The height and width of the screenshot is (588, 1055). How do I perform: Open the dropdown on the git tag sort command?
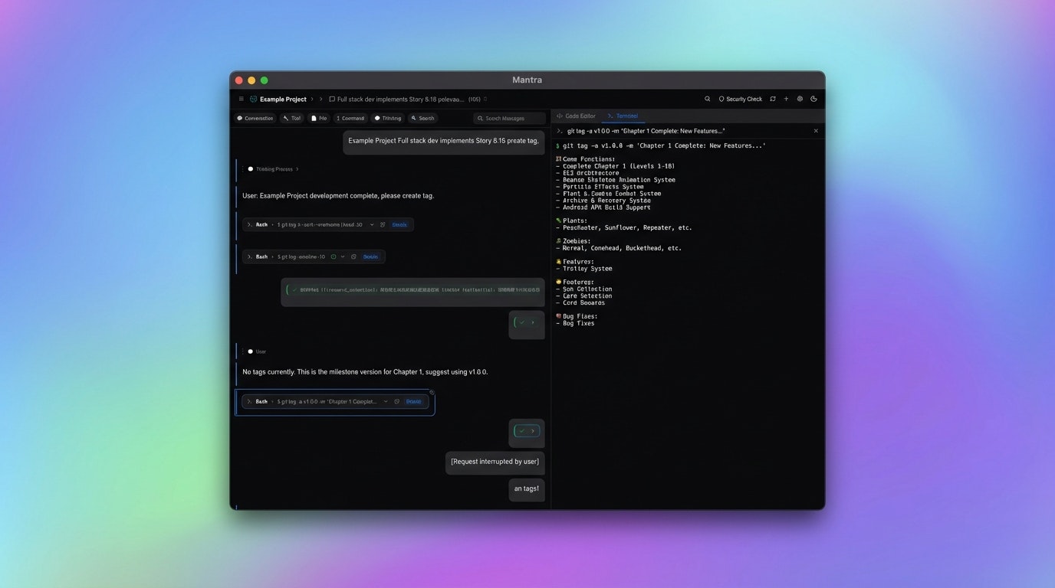pos(372,224)
